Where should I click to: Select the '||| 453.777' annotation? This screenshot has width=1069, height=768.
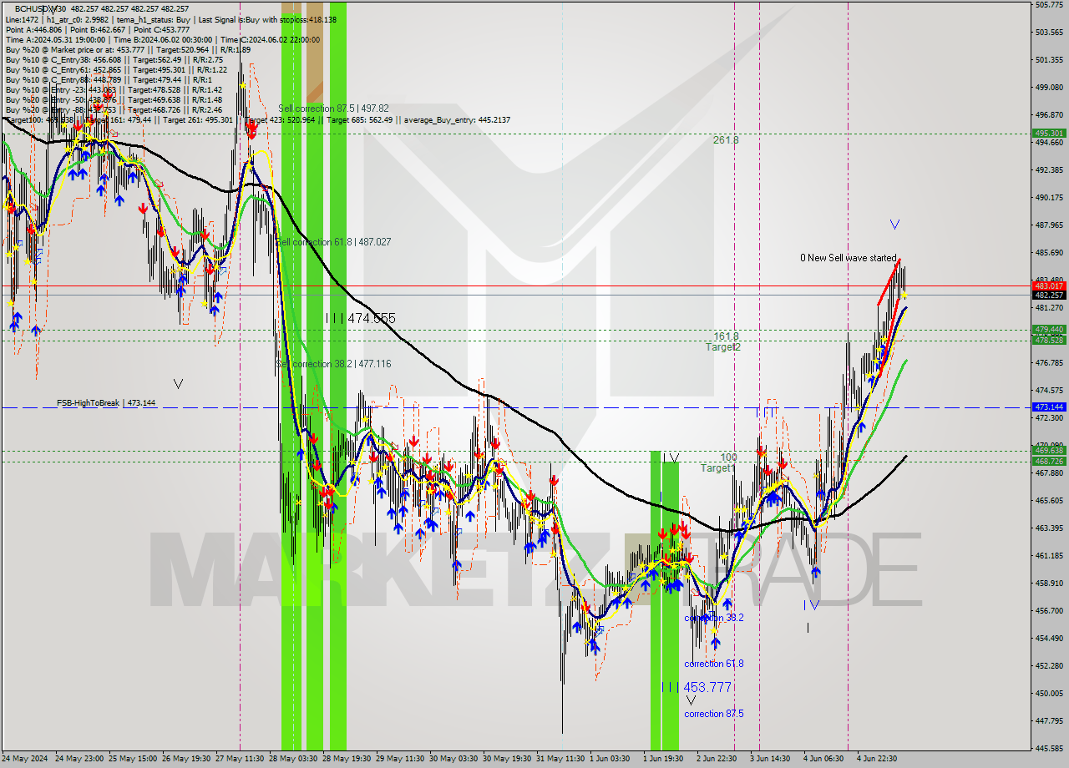[x=697, y=687]
